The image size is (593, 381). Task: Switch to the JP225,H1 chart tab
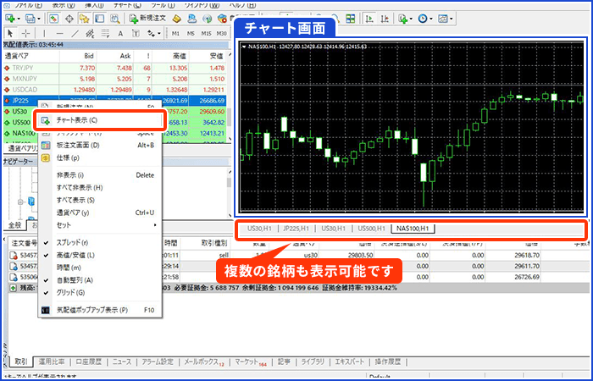click(x=296, y=229)
